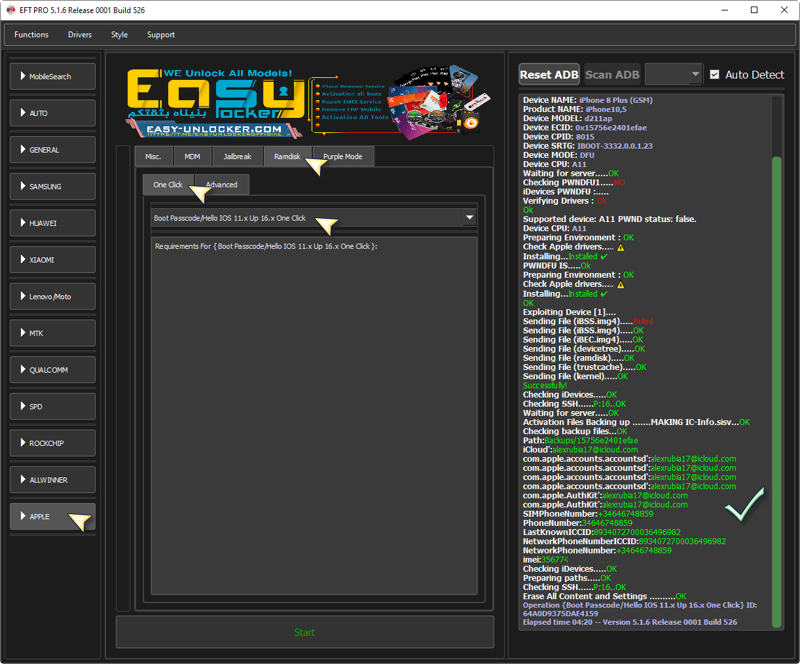Viewport: 800px width, 664px height.
Task: Click the 'Exploiting Device [1]....' log line
Action: 570,312
